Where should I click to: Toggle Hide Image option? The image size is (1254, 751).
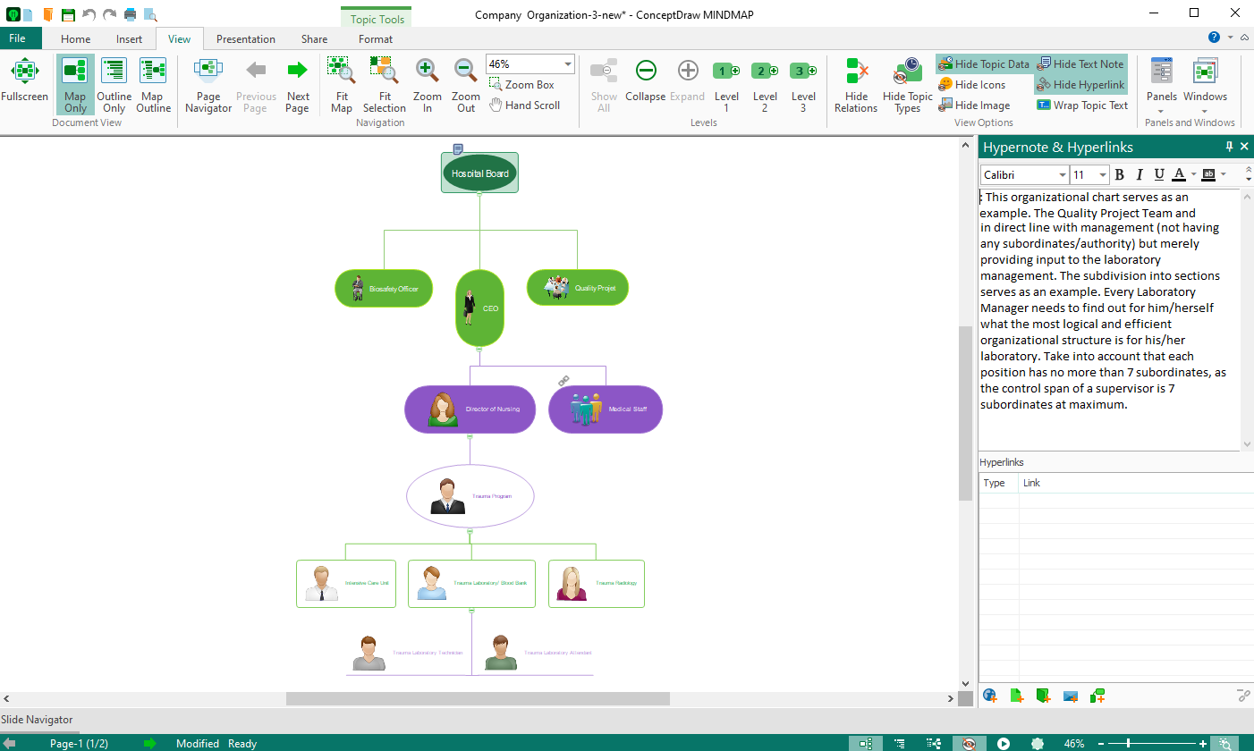(973, 105)
